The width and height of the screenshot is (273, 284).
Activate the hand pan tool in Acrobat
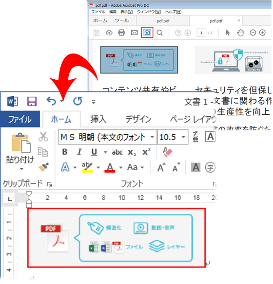pyautogui.click(x=240, y=33)
